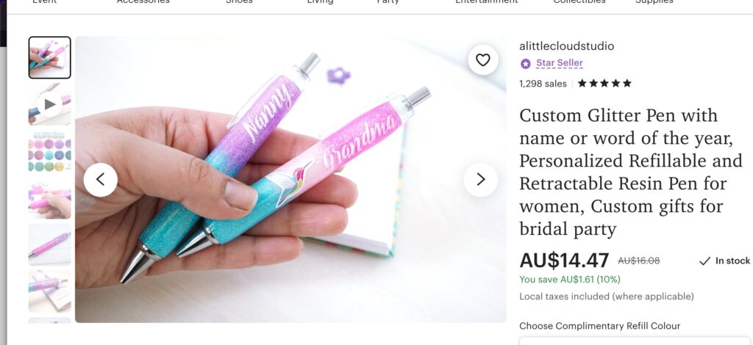
Task: View the glitter colour chart thumbnail
Action: 49,151
